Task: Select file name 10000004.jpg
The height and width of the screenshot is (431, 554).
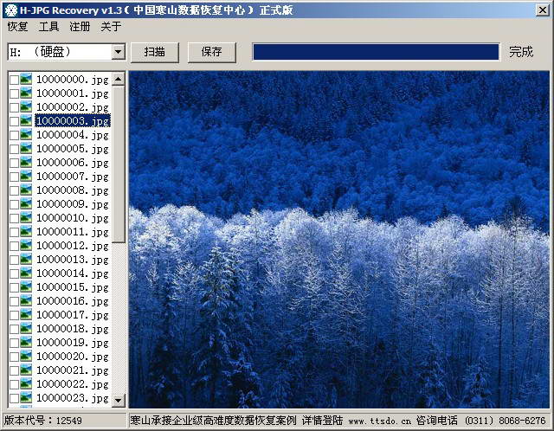Action: point(73,135)
